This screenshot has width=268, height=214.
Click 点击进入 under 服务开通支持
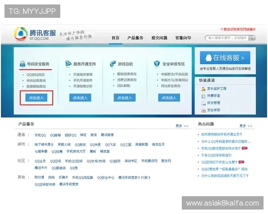click(80, 98)
